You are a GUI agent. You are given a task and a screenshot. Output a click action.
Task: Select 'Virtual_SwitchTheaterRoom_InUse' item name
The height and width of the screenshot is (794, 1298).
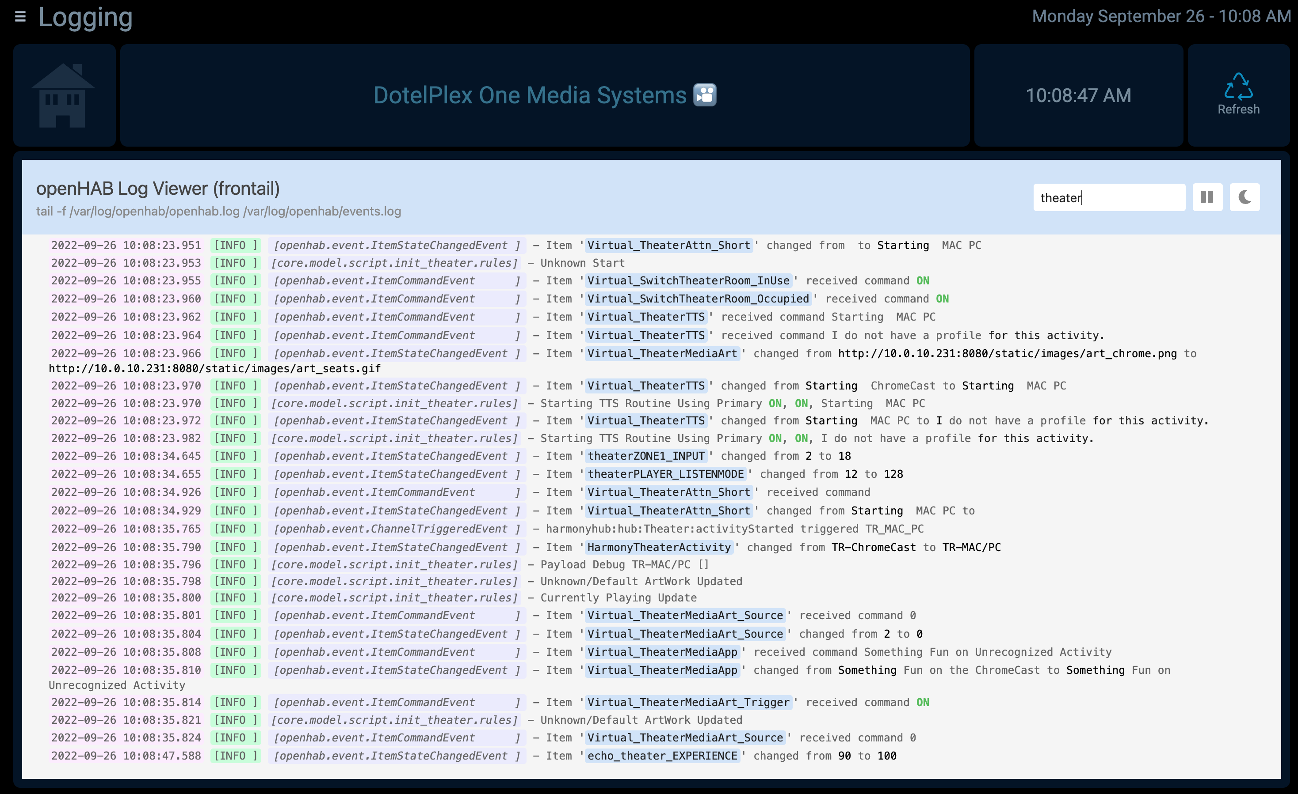coord(688,280)
